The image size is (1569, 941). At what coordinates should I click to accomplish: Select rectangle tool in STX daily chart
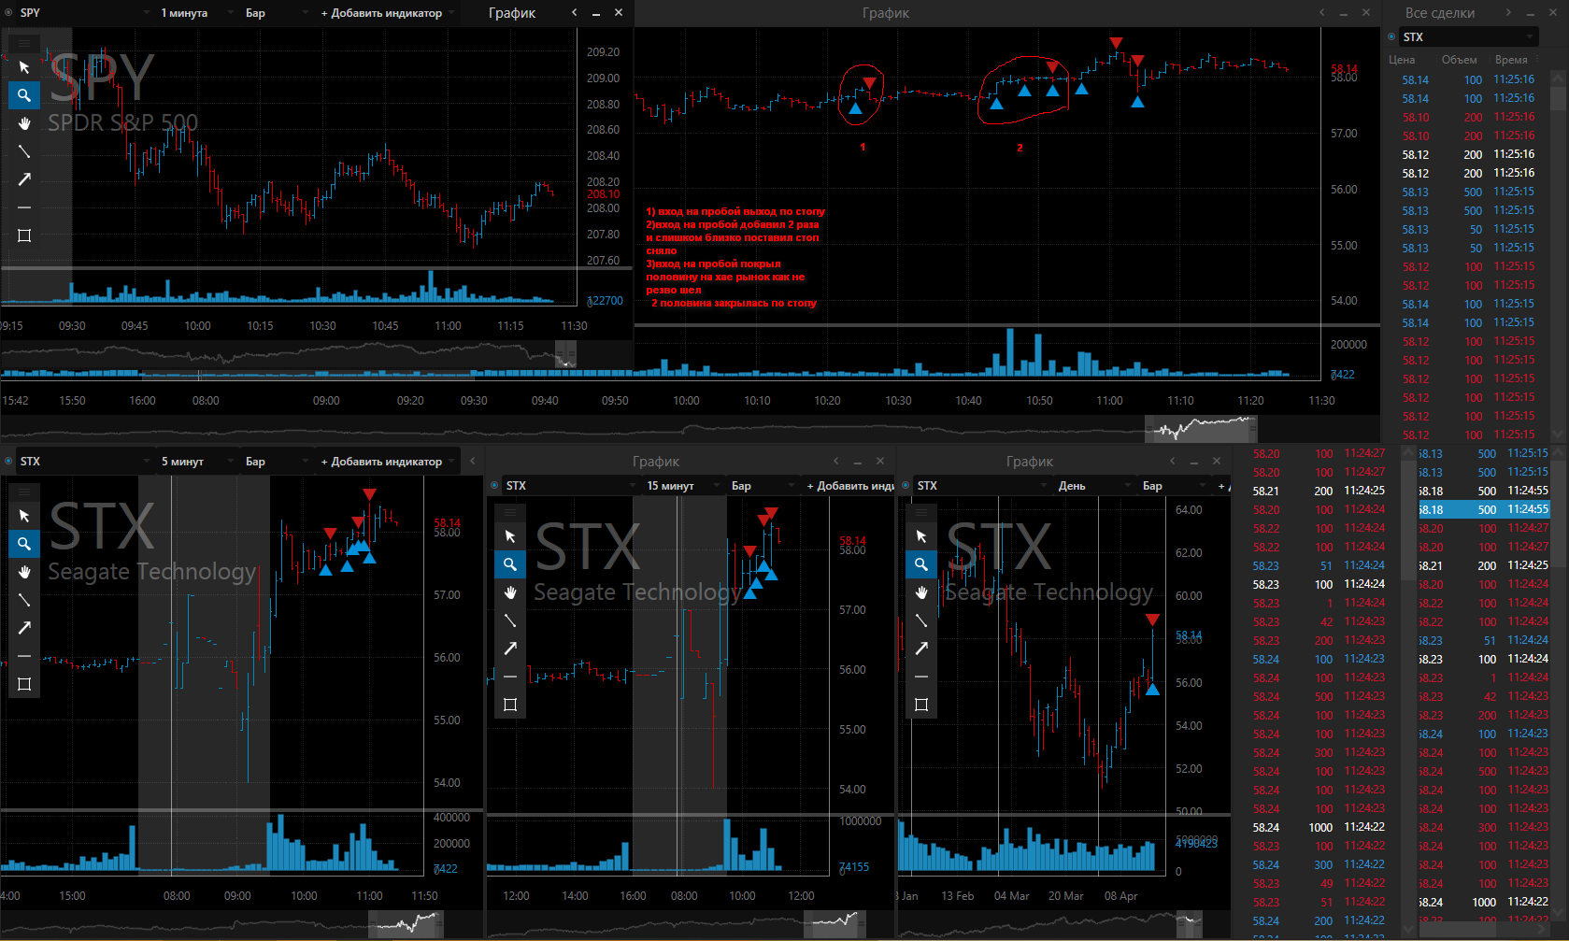pos(921,705)
